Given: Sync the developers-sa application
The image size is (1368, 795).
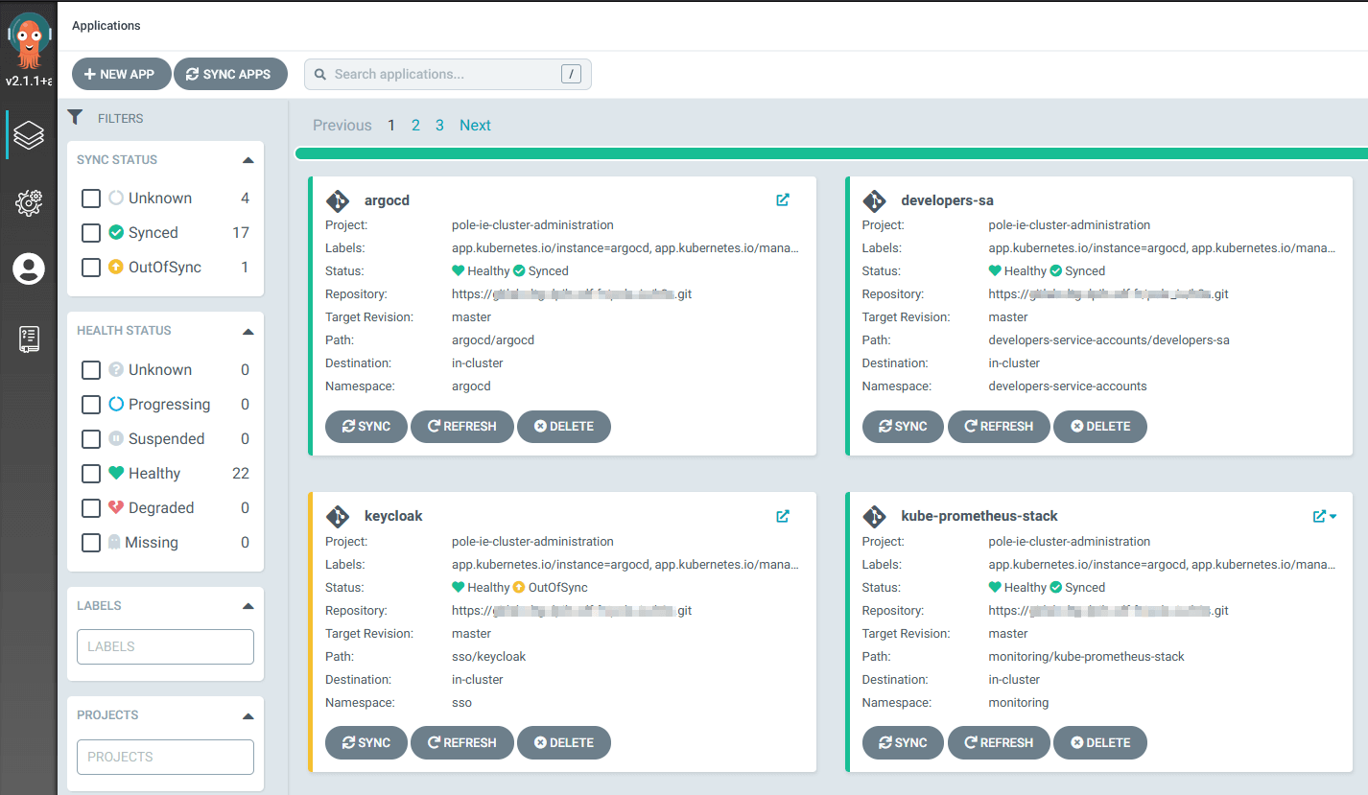Looking at the screenshot, I should coord(903,427).
